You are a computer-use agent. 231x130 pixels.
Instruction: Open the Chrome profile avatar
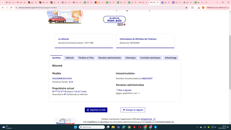[203, 8]
